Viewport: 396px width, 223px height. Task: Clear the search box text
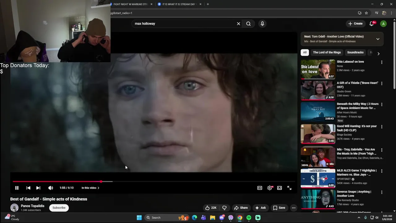[x=239, y=24]
